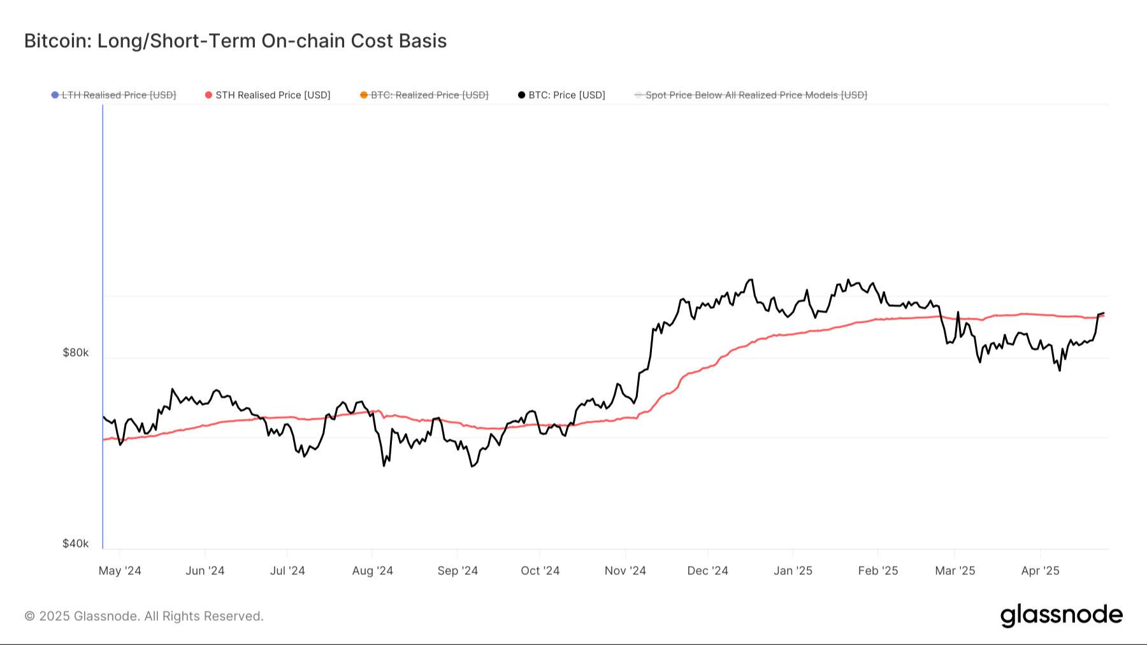
Task: Select the Jan '25 x-axis label
Action: click(793, 571)
